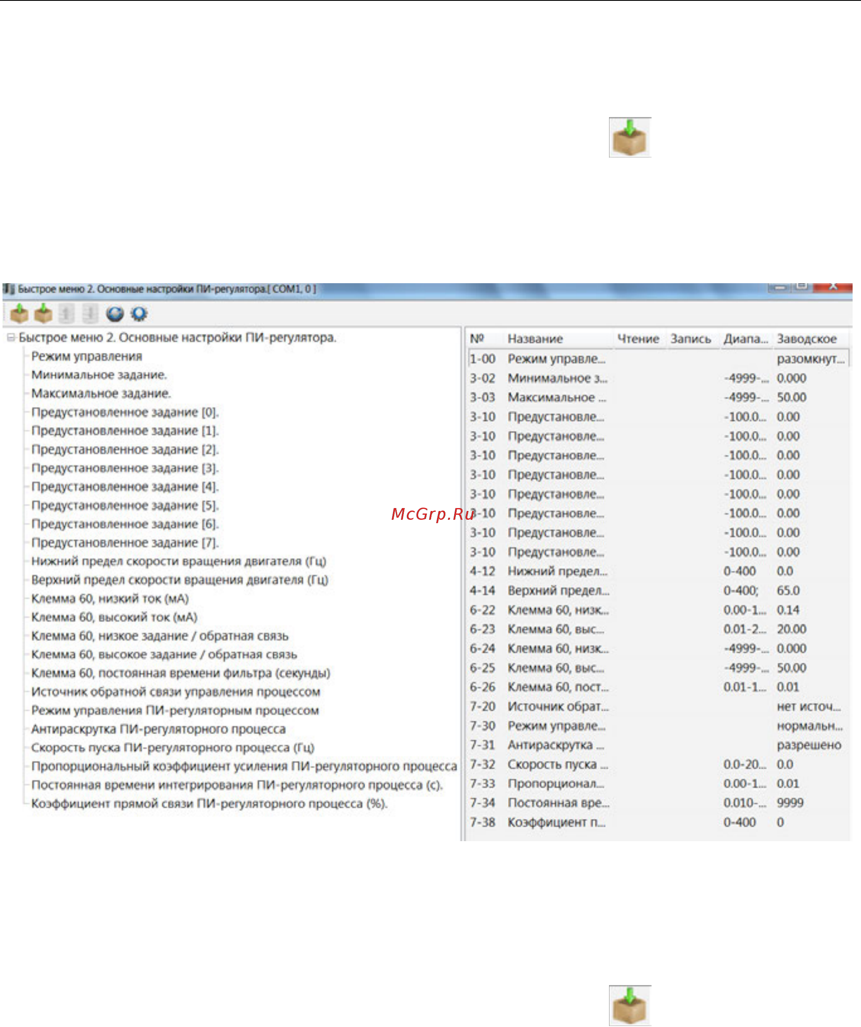Click the Чтение column header
Viewport: 861px width, 1027px height.
click(639, 339)
